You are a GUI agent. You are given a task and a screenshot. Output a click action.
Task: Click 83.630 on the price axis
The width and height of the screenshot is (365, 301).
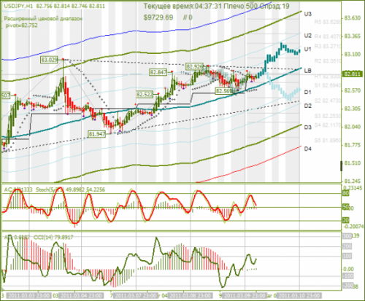point(353,18)
